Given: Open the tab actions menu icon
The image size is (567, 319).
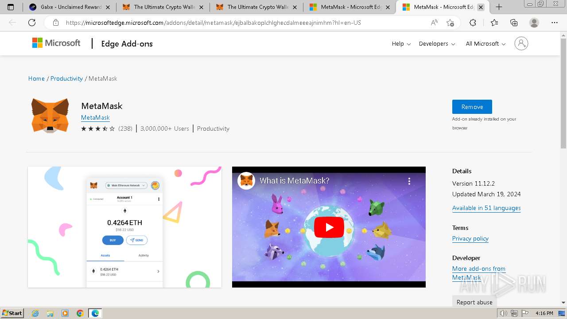Looking at the screenshot, I should click(11, 7).
